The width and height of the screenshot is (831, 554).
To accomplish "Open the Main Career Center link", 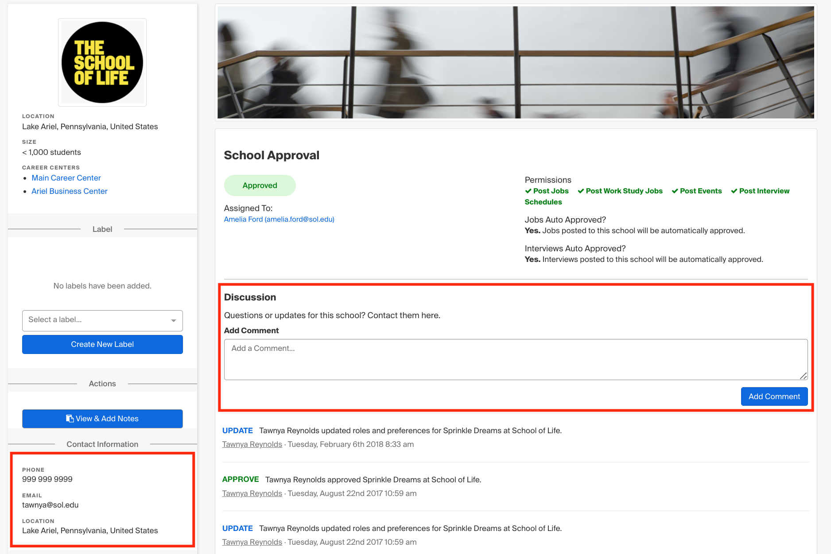I will tap(66, 178).
